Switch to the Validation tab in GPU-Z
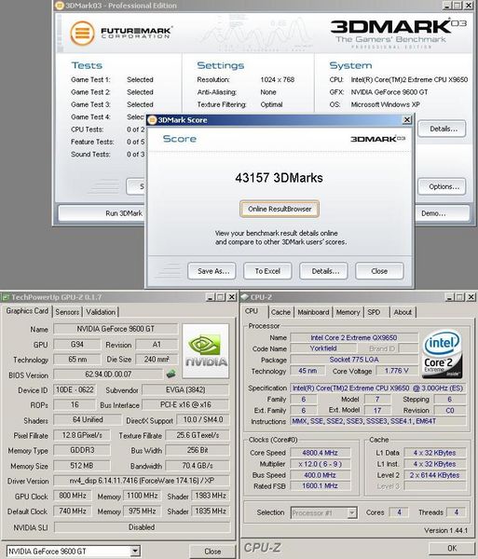Viewport: 478px width, 559px height. (x=101, y=312)
